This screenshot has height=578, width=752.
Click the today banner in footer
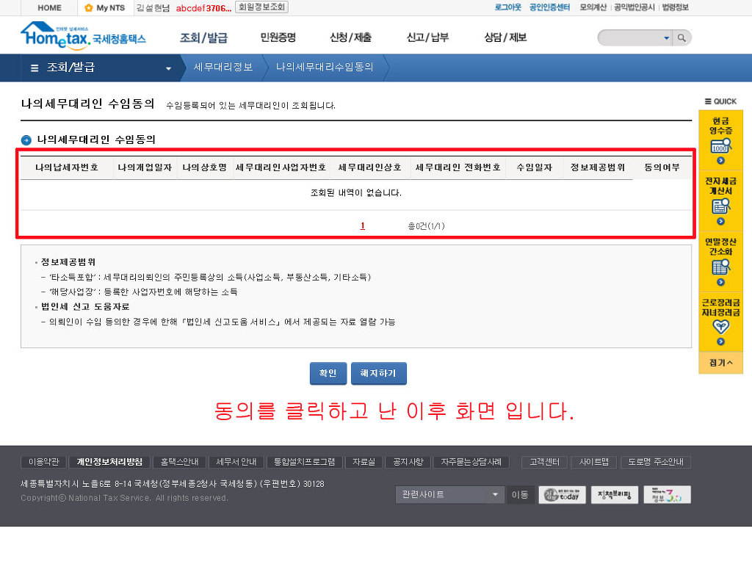pos(562,495)
